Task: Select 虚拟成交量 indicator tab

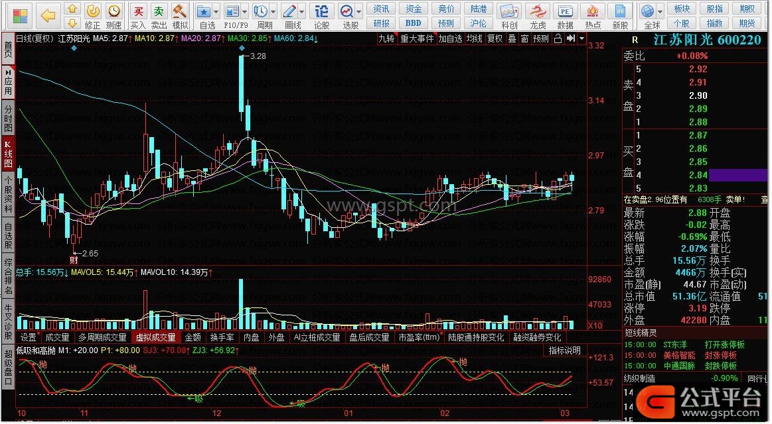Action: coord(155,337)
